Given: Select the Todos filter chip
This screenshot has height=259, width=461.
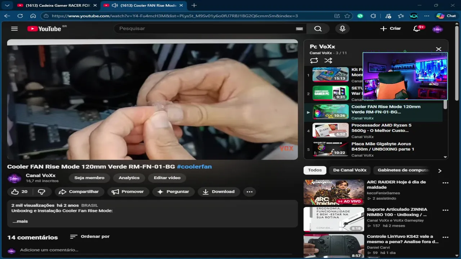Looking at the screenshot, I should [315, 170].
